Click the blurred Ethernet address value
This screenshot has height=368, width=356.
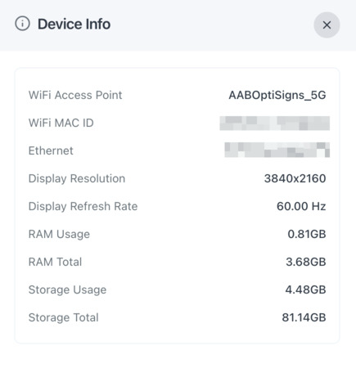277,150
